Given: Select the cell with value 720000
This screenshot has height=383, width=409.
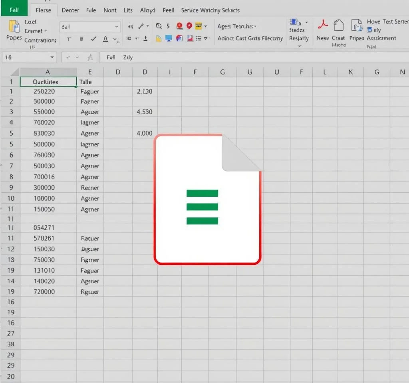Looking at the screenshot, I should [x=48, y=292].
